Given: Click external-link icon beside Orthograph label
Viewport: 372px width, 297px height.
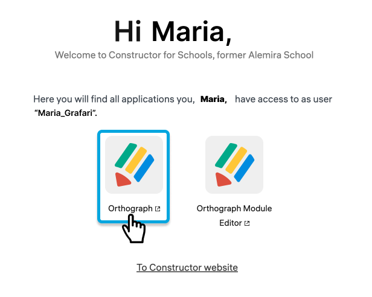Looking at the screenshot, I should click(158, 209).
